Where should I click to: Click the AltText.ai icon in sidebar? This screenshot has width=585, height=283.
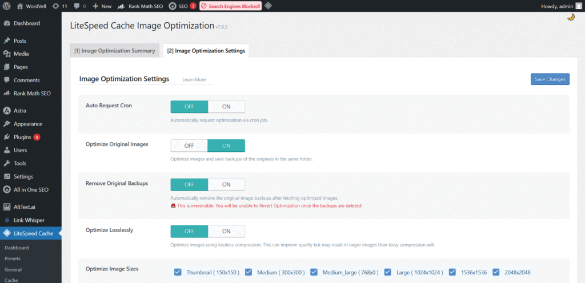[x=6, y=207]
